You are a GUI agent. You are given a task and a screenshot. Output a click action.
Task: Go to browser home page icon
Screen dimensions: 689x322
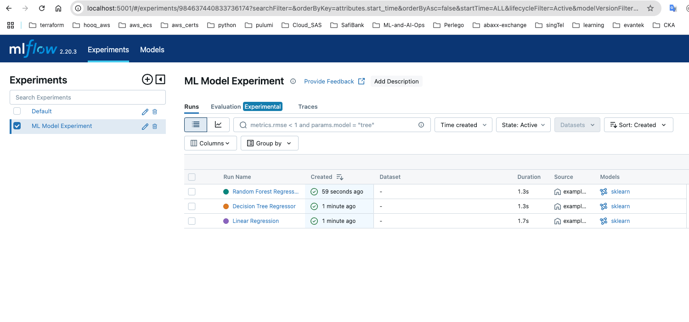(x=58, y=8)
